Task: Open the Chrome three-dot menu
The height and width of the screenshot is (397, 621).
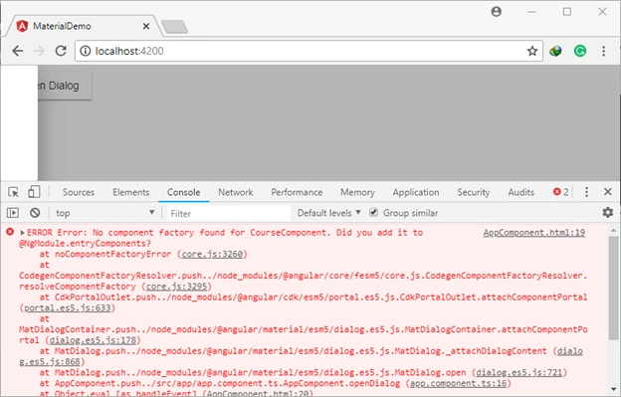Action: tap(603, 51)
